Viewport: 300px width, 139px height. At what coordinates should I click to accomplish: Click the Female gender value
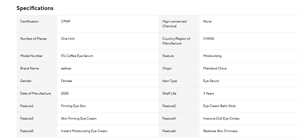66,81
